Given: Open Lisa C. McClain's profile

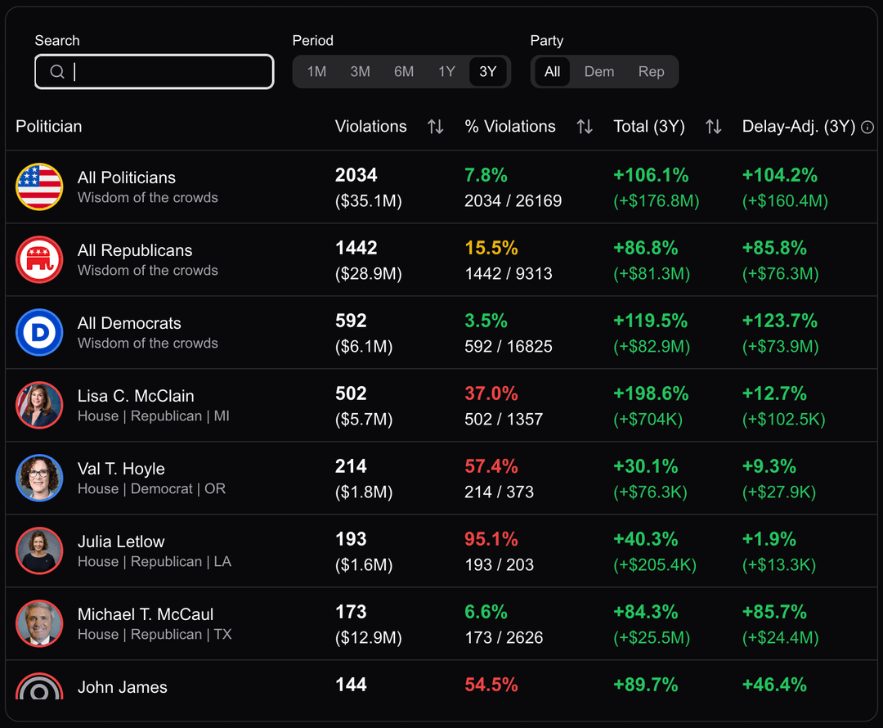Looking at the screenshot, I should pos(136,396).
